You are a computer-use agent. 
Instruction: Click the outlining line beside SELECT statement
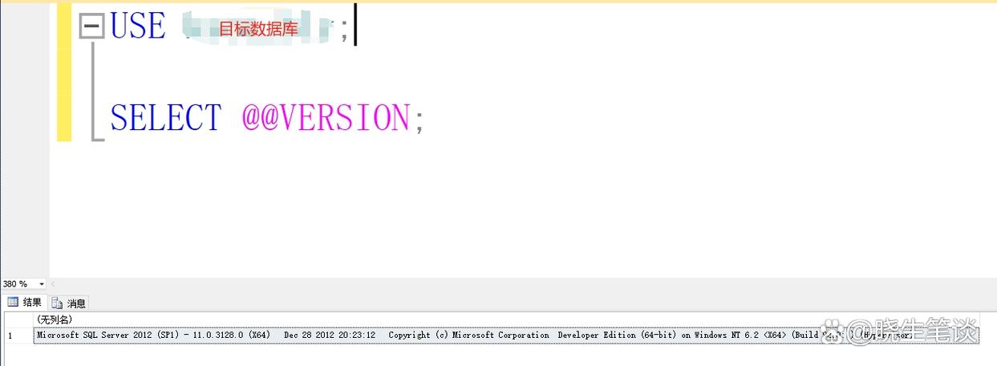coord(95,96)
